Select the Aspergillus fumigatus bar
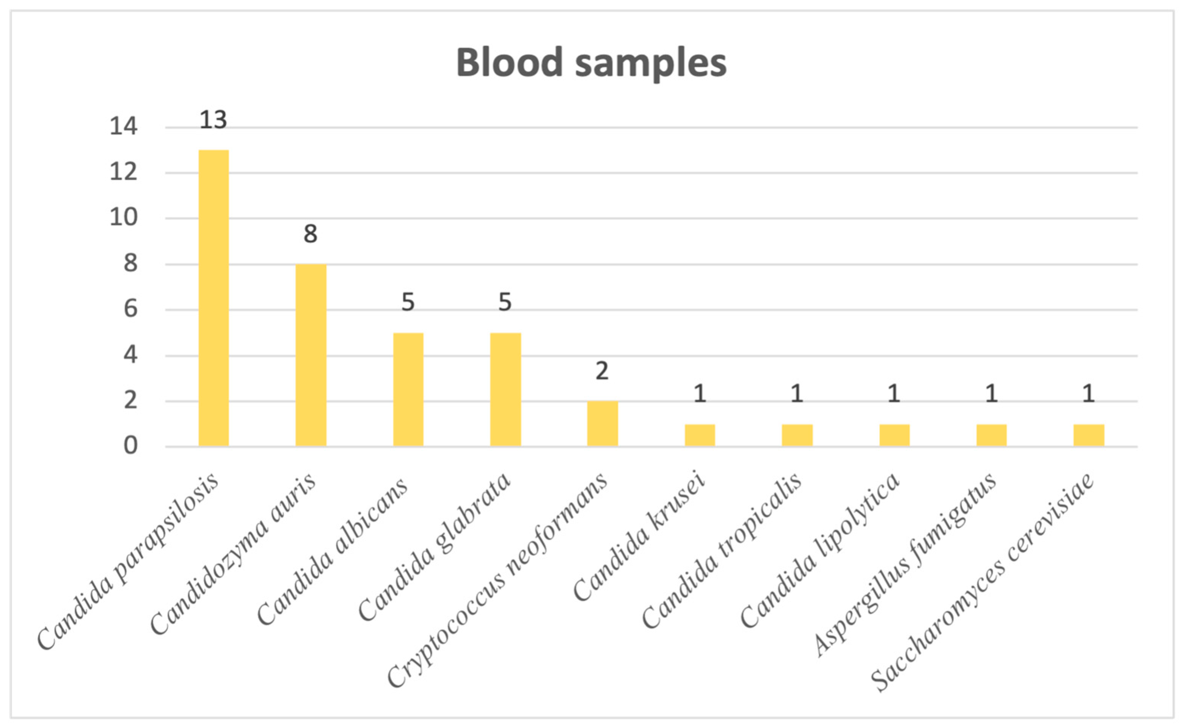1182x728 pixels. click(991, 435)
